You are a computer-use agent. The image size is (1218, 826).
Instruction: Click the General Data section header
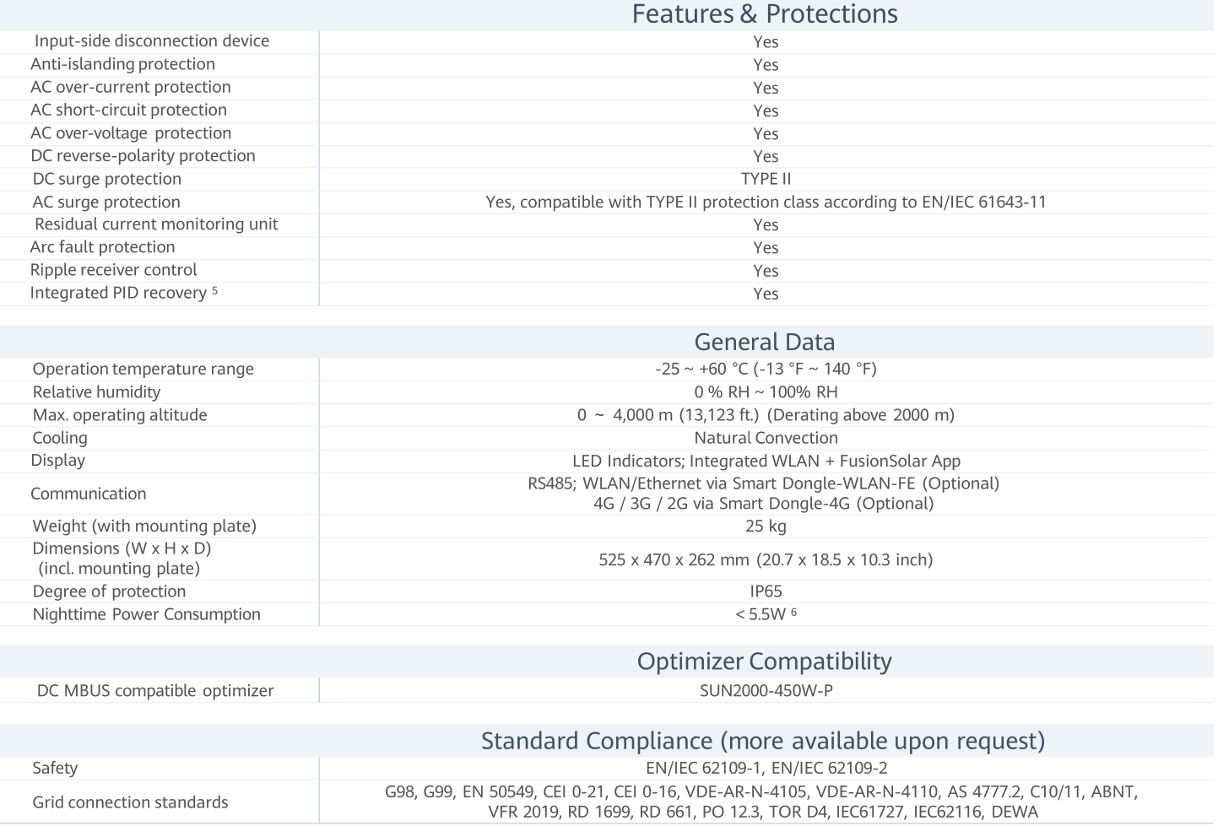tap(765, 342)
